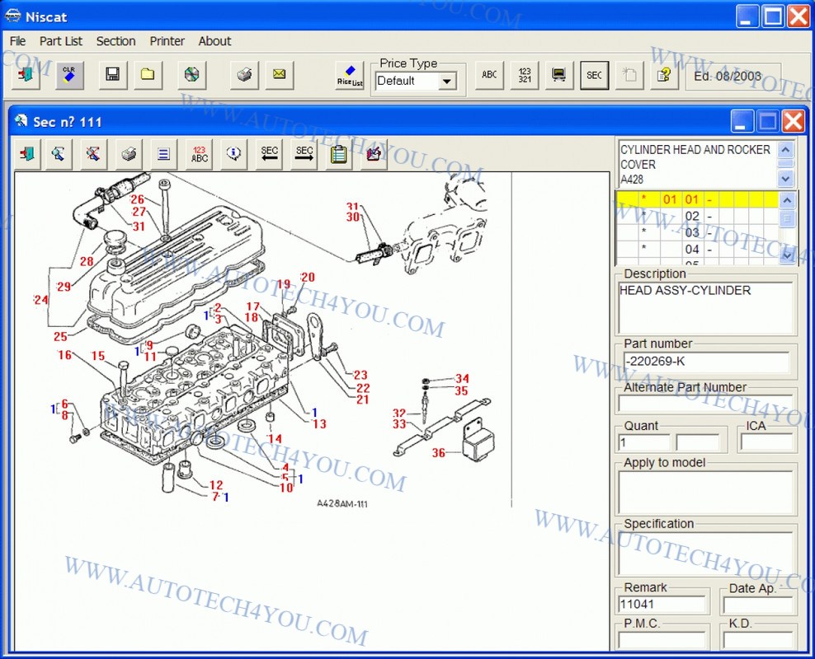Click the ABC search toolbar button
815x659 pixels.
tap(489, 75)
